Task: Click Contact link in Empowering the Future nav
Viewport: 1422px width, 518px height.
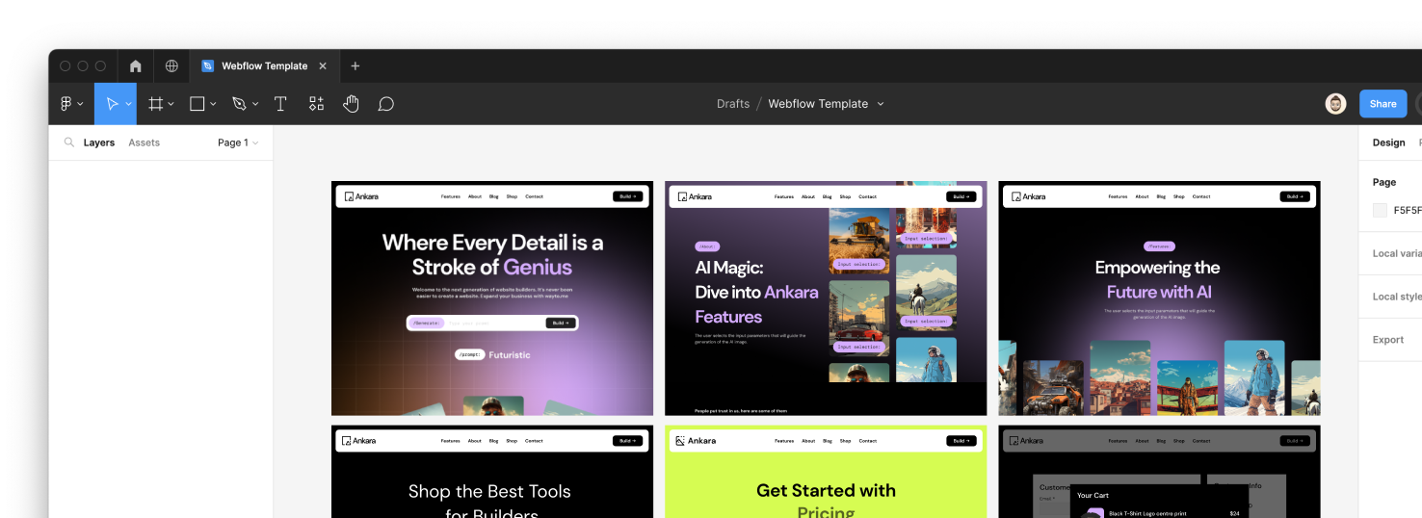Action: 1201,196
